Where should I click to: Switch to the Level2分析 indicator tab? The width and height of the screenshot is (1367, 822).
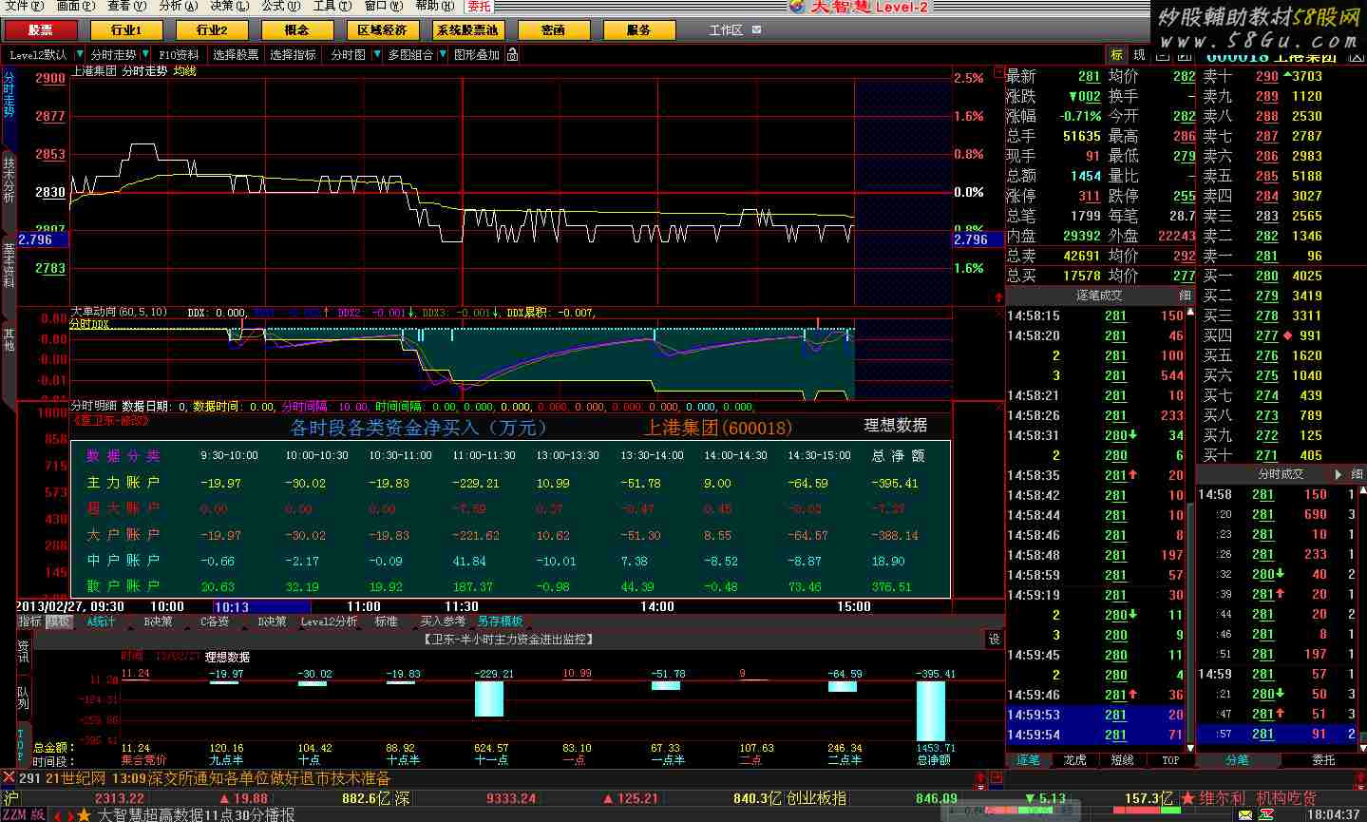(329, 621)
